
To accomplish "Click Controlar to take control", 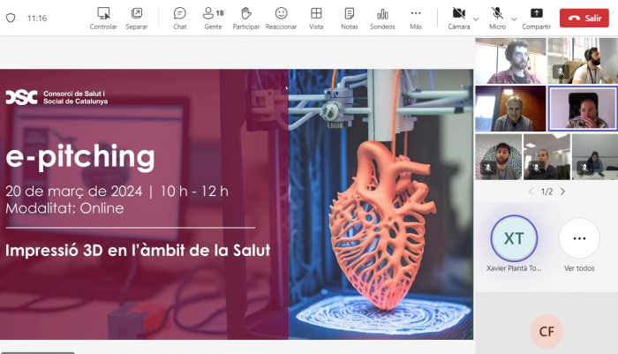I will (x=103, y=17).
